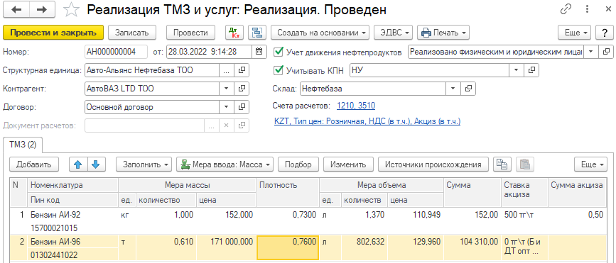Open Контрагент card icon
Screen dimensions: 616x263
(242, 89)
